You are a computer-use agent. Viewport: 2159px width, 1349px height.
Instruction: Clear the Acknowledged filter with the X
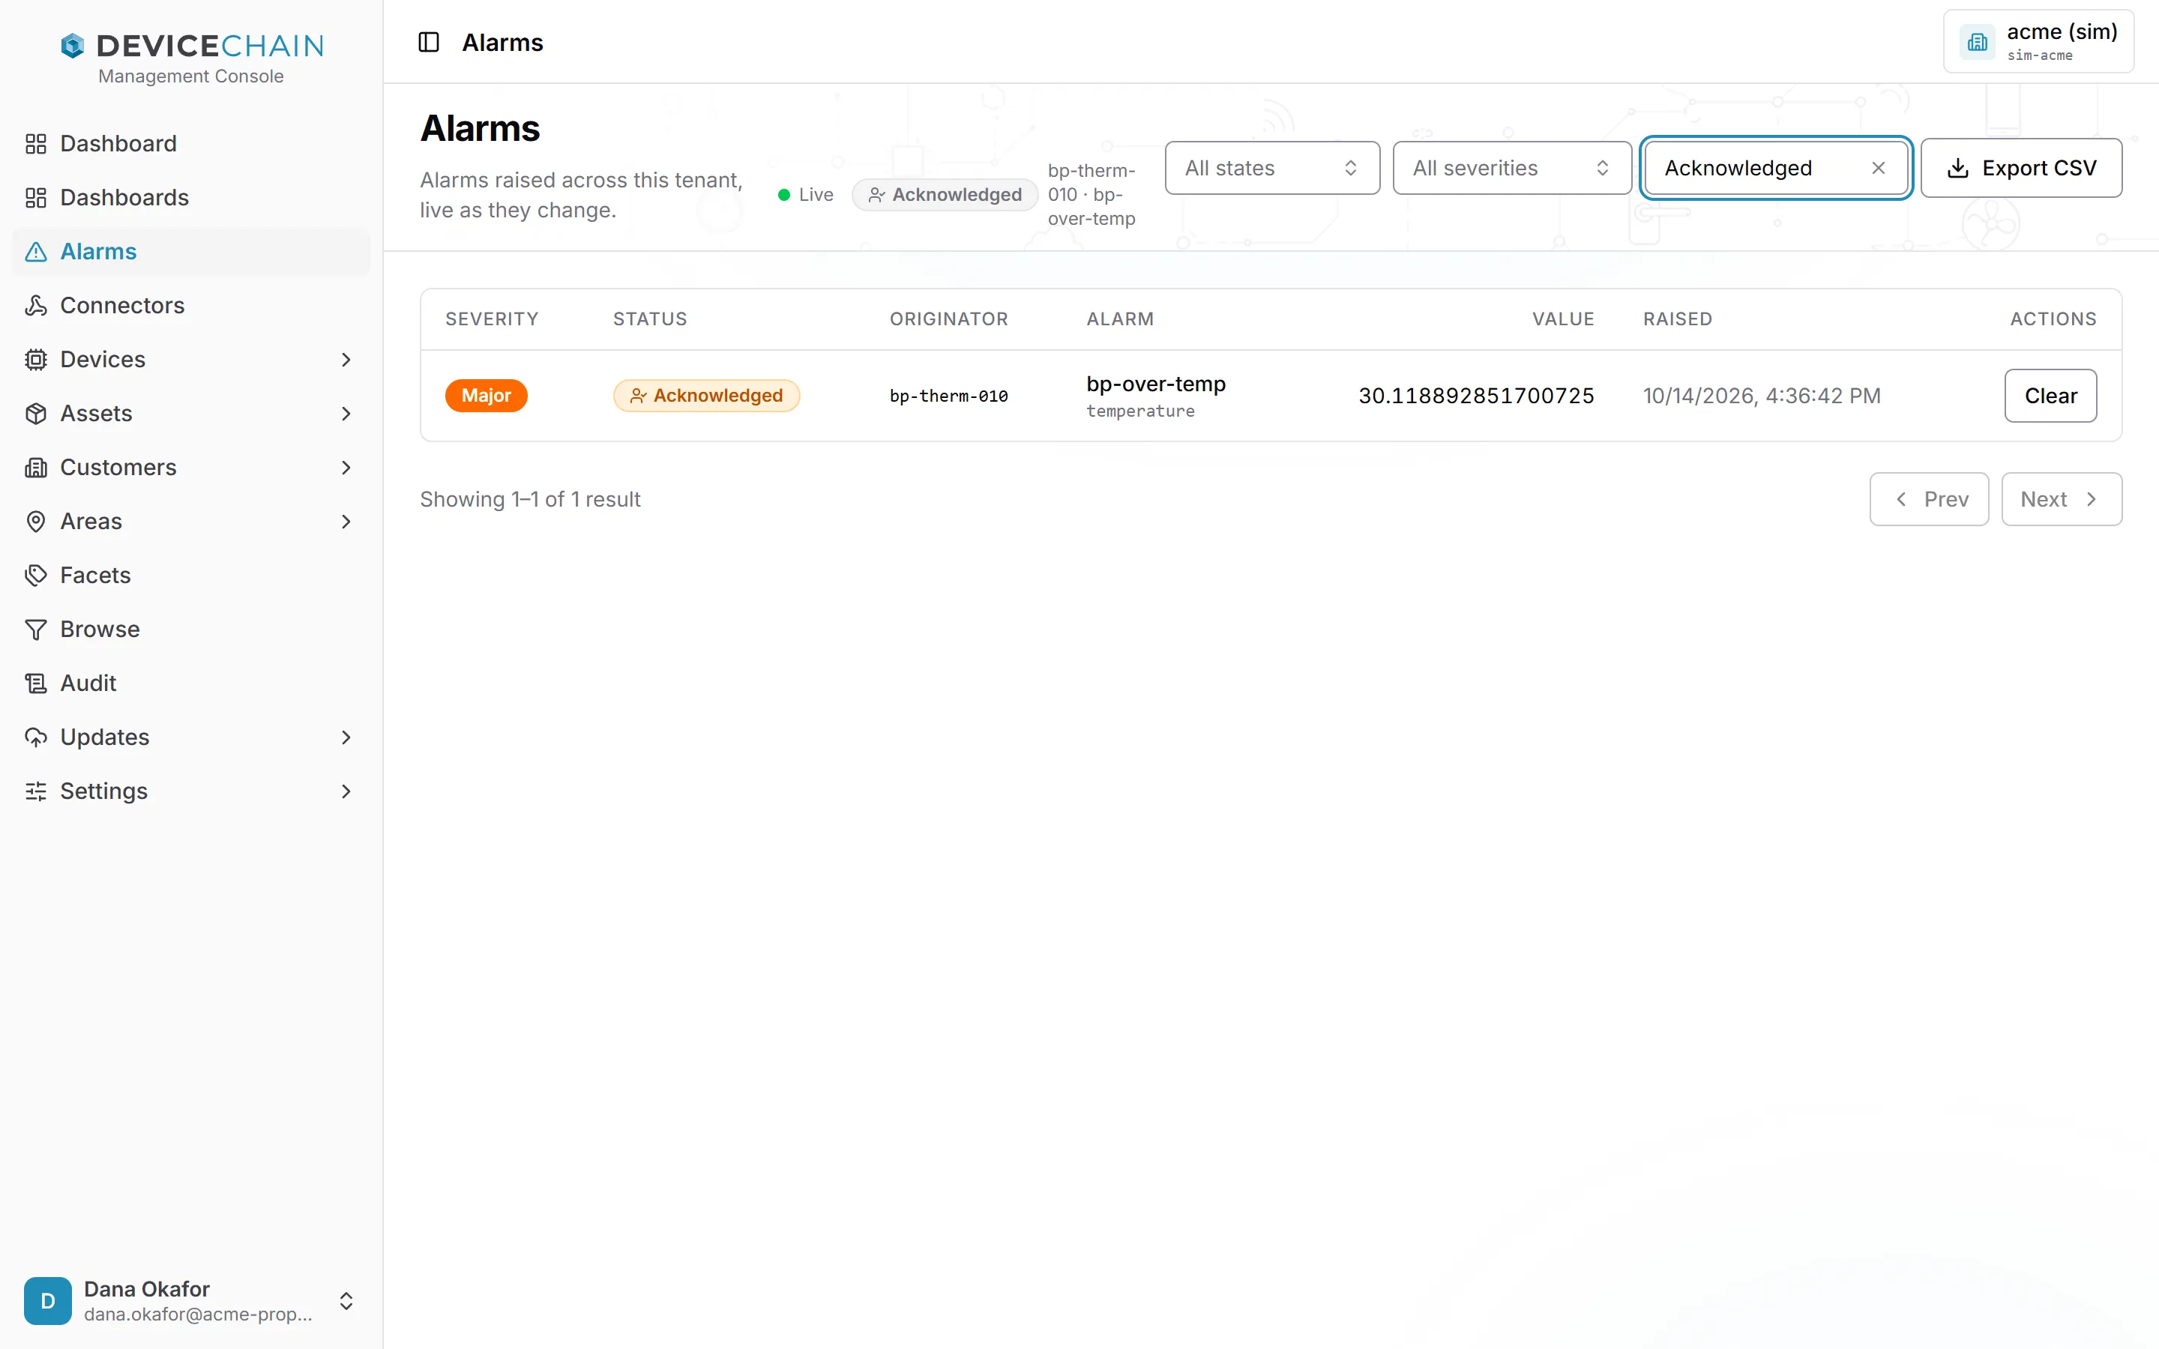pyautogui.click(x=1878, y=168)
